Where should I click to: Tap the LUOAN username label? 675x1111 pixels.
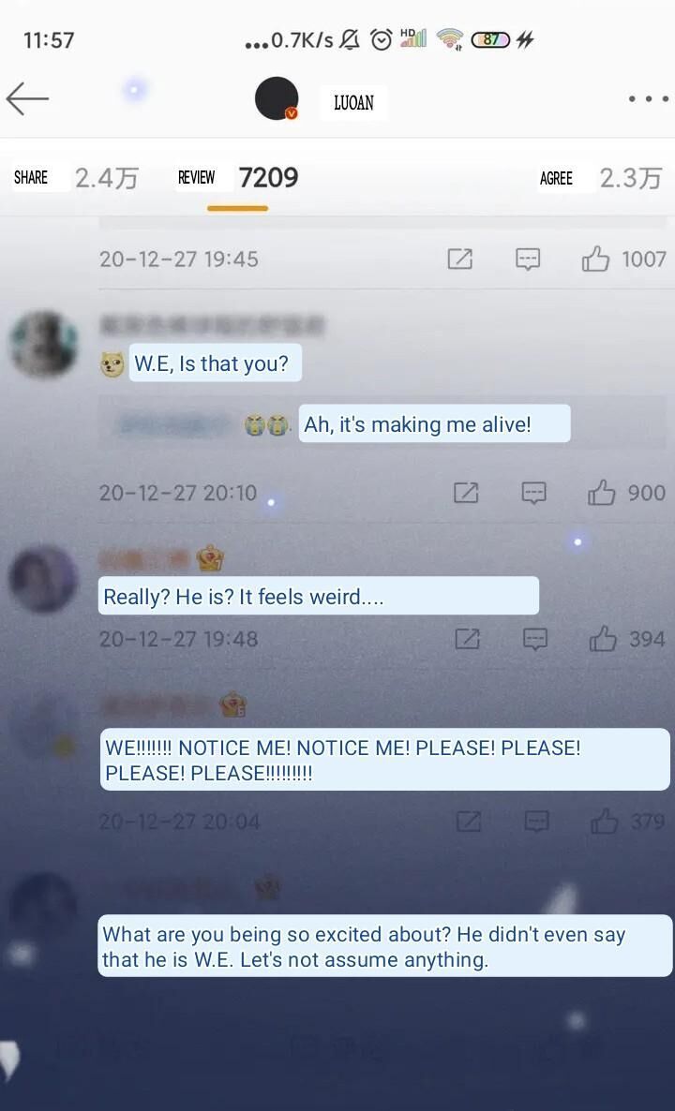pos(353,103)
